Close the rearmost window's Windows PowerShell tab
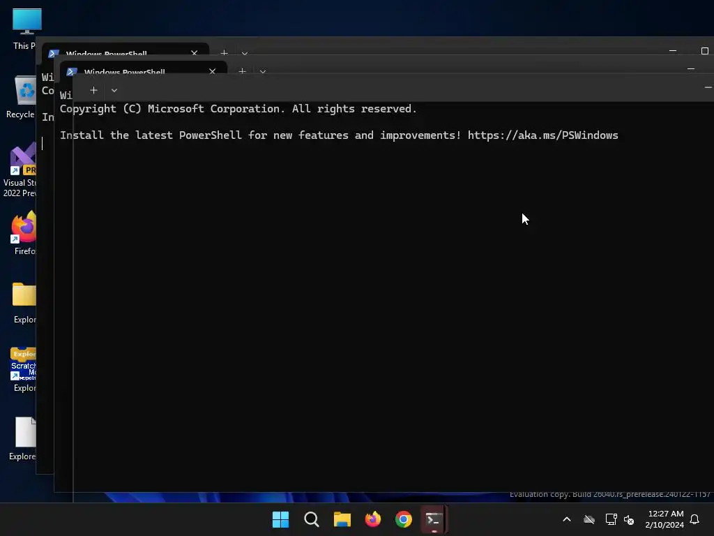Screen dimensions: 714x536 tap(195, 53)
